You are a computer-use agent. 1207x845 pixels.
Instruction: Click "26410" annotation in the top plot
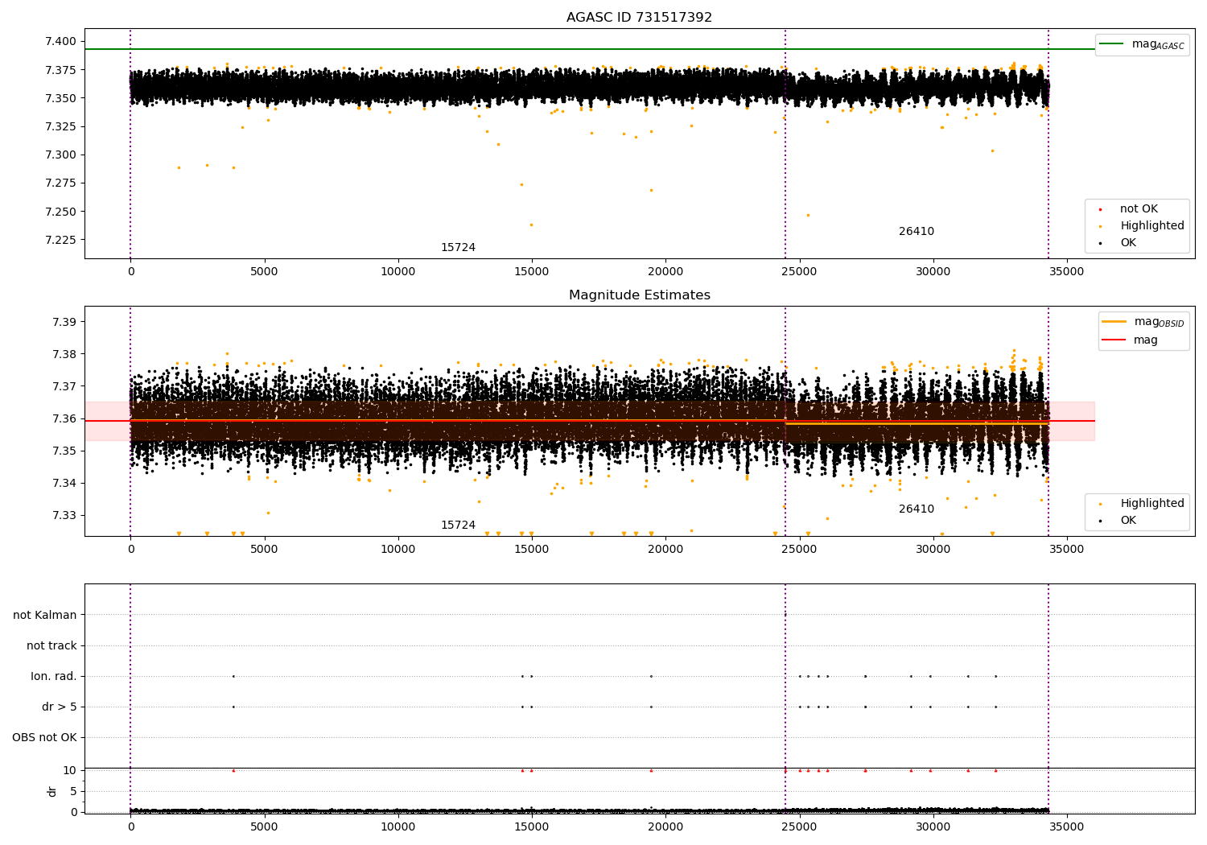click(x=917, y=232)
